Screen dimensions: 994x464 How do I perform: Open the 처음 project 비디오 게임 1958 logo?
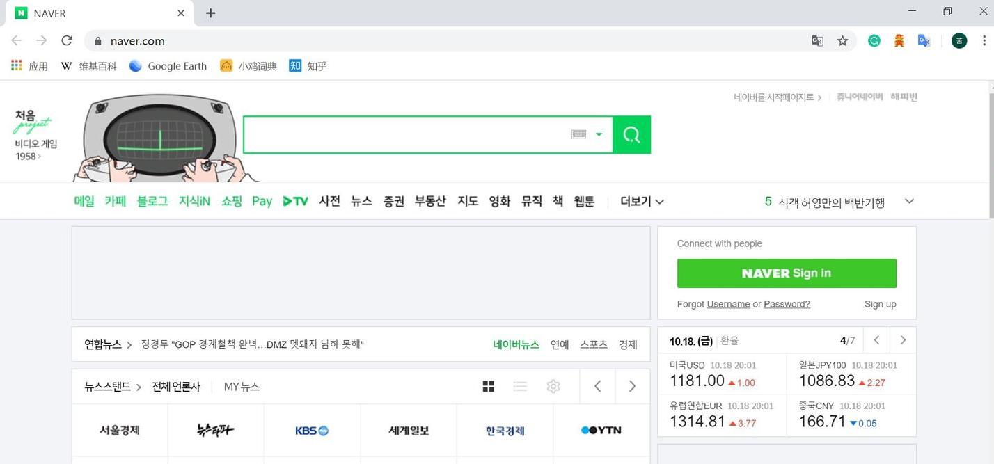(x=35, y=135)
